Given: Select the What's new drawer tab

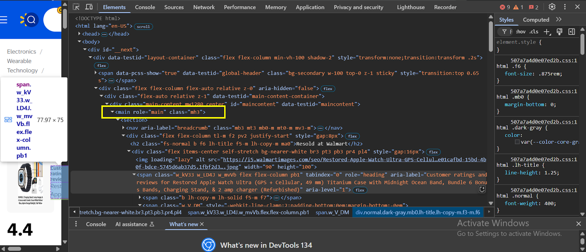Looking at the screenshot, I should click(x=183, y=224).
